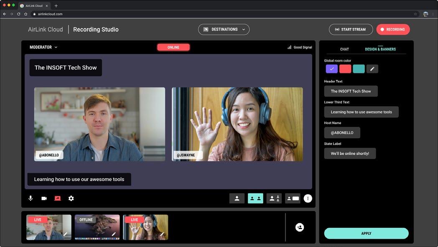The height and width of the screenshot is (247, 438).
Task: Choose the red room color
Action: tap(345, 69)
